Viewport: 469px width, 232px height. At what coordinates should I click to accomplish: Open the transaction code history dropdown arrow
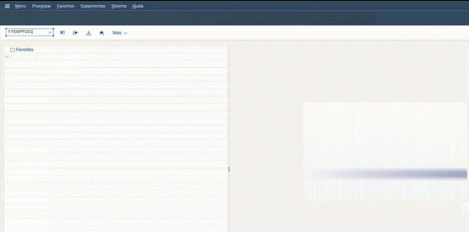50,32
